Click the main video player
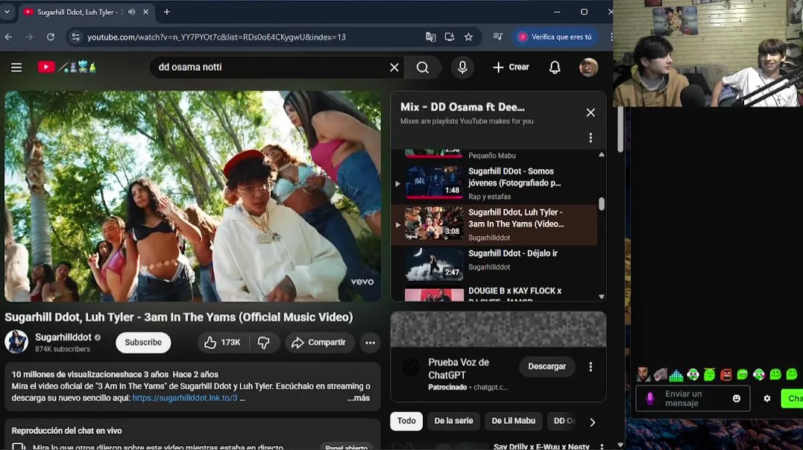Image resolution: width=803 pixels, height=450 pixels. tap(193, 196)
